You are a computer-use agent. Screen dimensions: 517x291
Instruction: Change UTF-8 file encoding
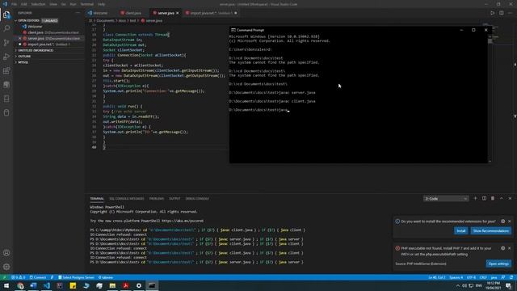(x=471, y=277)
